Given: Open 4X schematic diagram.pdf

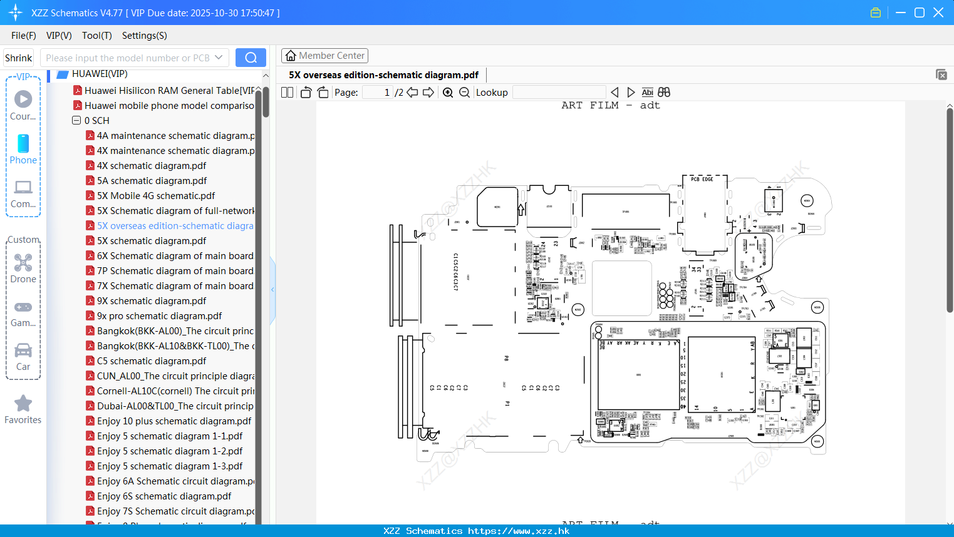Looking at the screenshot, I should tap(152, 165).
